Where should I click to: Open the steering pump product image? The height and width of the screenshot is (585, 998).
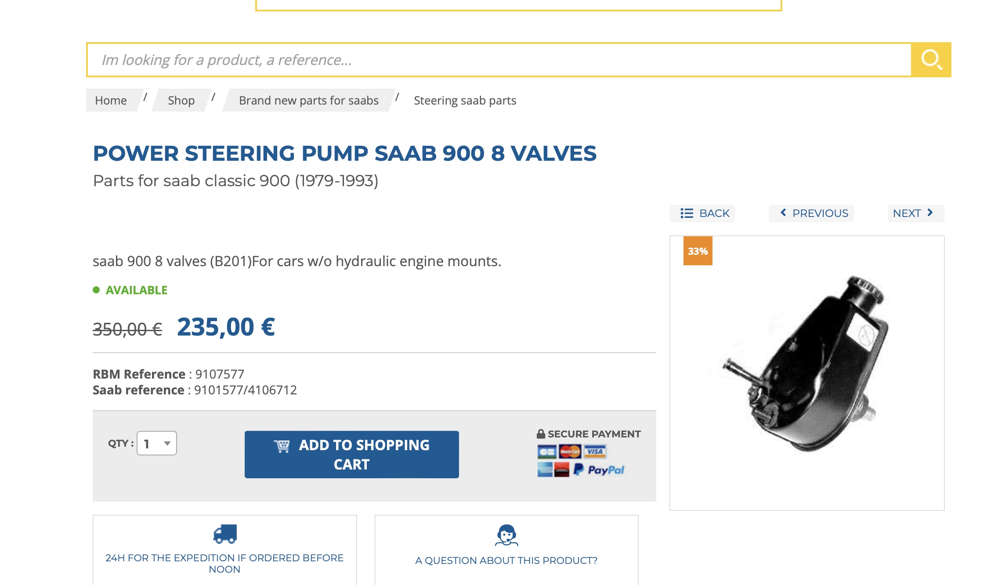806,365
